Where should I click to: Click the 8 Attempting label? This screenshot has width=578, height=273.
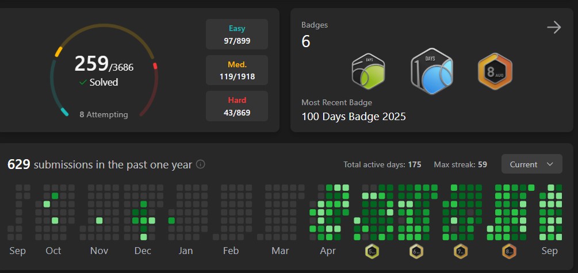coord(104,114)
